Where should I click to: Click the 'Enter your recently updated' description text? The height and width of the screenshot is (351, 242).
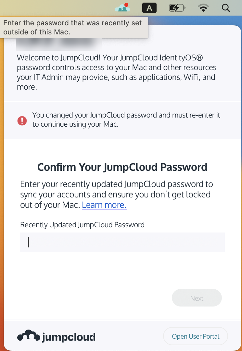tap(116, 194)
